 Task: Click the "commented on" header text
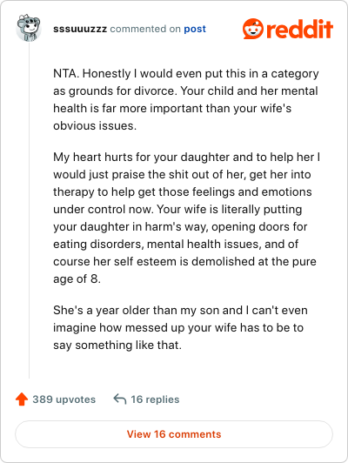click(x=145, y=29)
